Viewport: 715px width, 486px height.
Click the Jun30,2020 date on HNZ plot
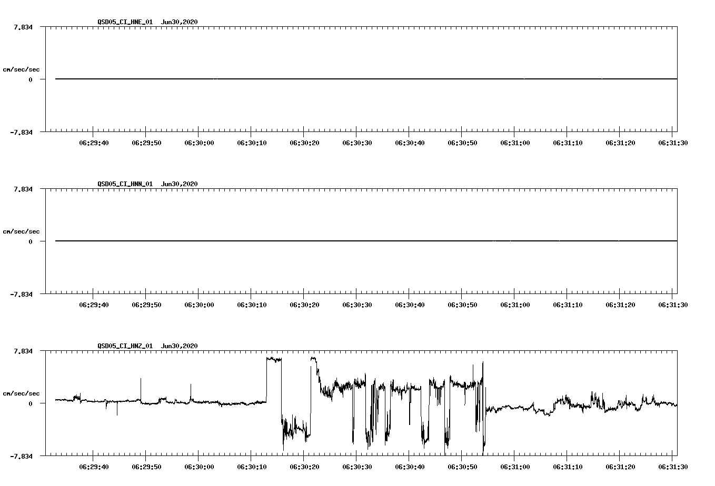(180, 346)
